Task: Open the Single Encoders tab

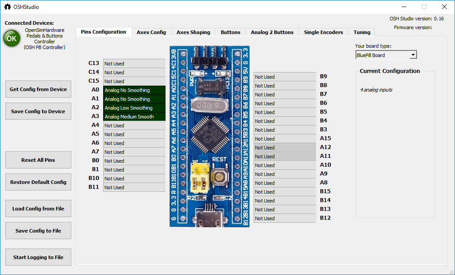Action: 323,32
